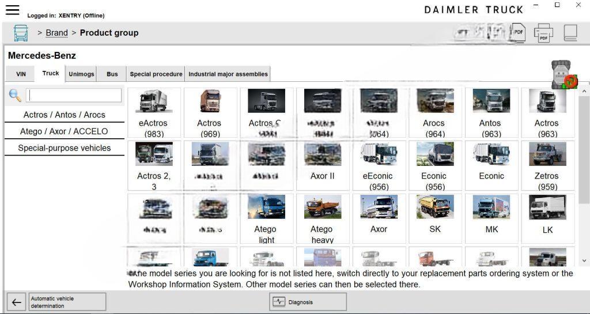Viewport: 590px width, 314px height.
Task: Filter by Special-purpose vehicles
Action: [65, 148]
